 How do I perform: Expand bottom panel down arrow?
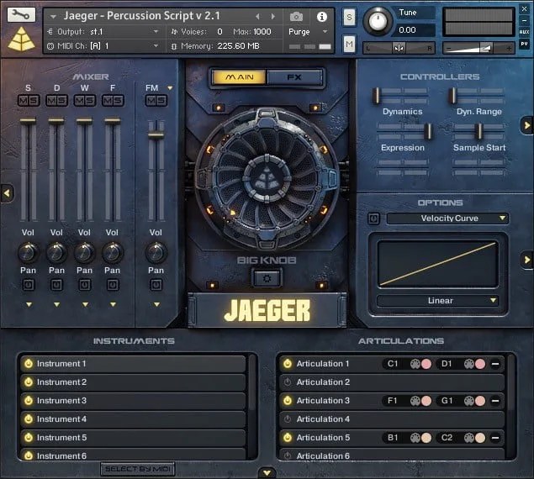point(267,473)
